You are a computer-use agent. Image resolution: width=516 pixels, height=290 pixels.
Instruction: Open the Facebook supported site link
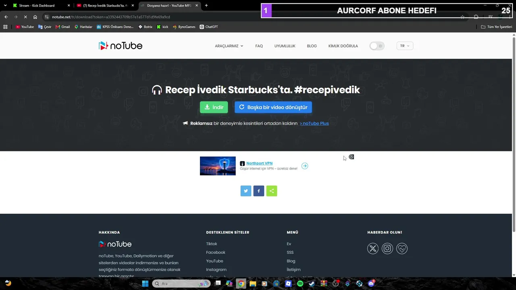pos(216,252)
